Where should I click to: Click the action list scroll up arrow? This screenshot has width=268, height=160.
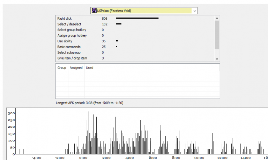click(x=217, y=18)
